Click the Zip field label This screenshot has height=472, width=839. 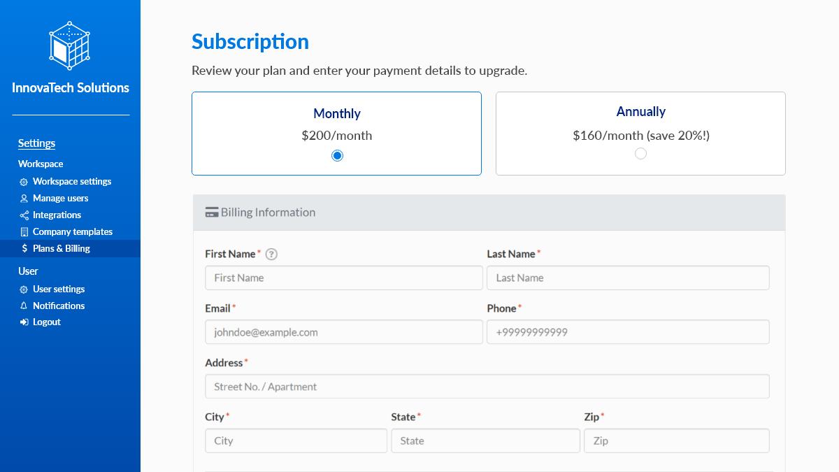(x=591, y=417)
